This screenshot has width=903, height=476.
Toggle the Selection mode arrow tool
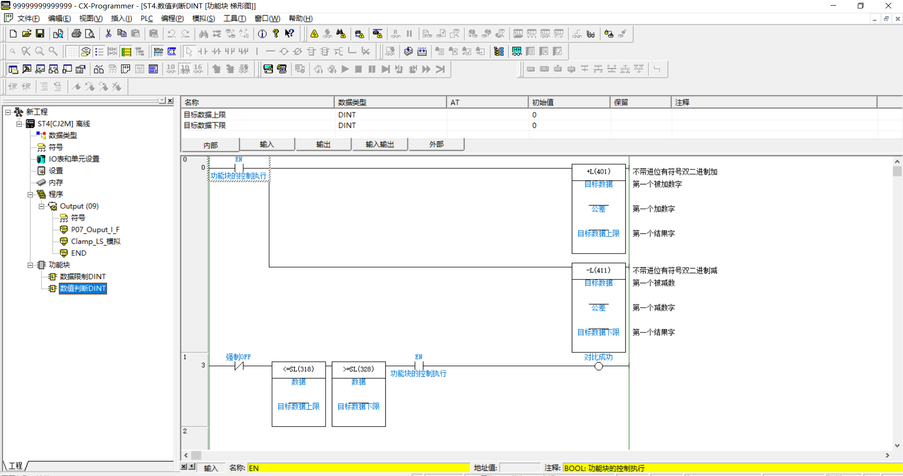189,51
